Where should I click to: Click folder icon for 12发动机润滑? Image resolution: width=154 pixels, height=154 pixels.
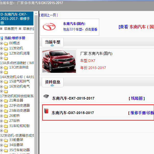coord(6,54)
